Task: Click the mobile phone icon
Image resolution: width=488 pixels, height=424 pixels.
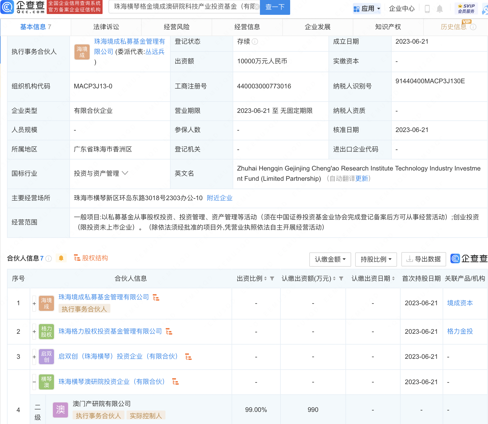Action: pyautogui.click(x=427, y=9)
